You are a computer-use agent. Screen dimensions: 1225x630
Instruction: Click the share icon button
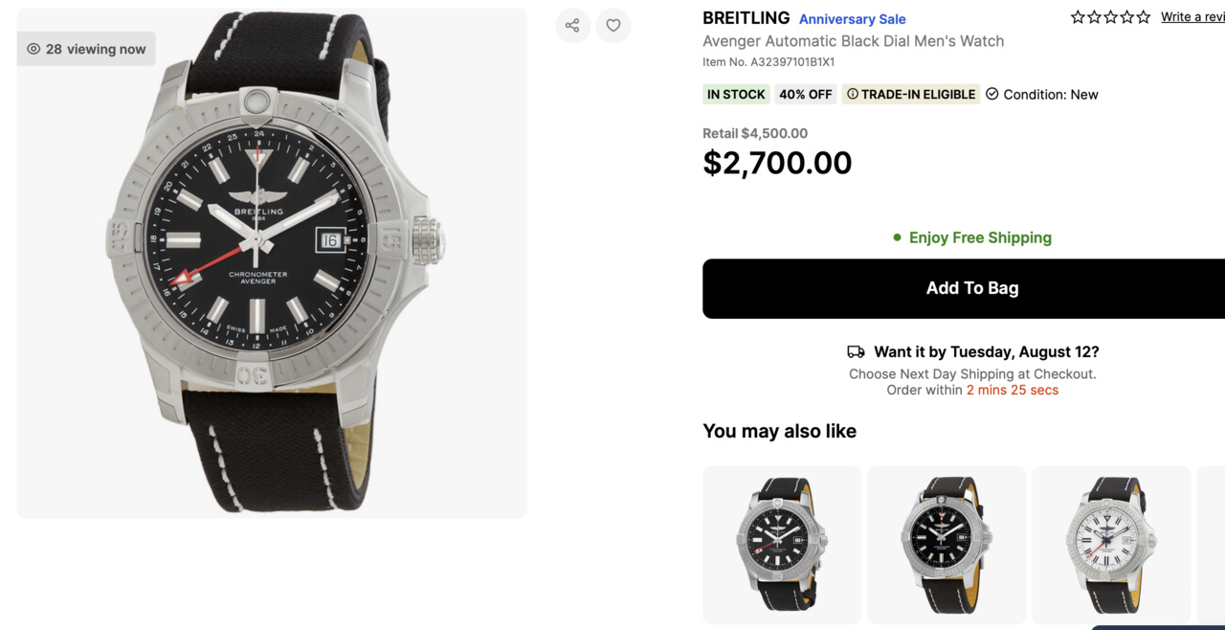(x=572, y=26)
